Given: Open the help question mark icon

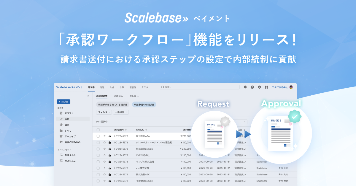Looking at the screenshot, I should tap(252, 87).
